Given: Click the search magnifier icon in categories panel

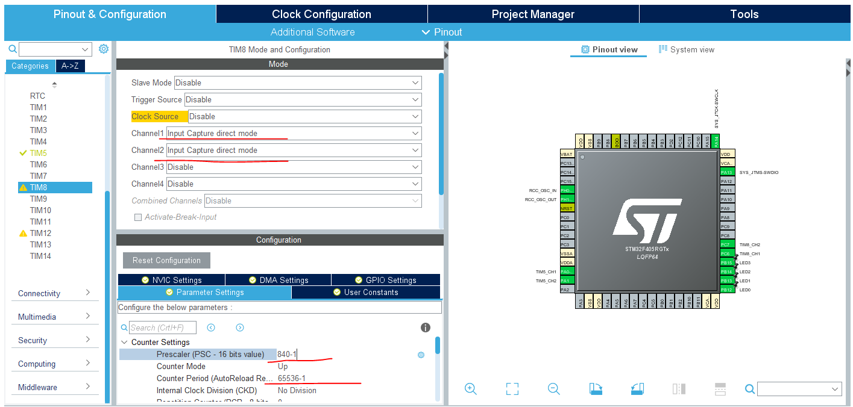Looking at the screenshot, I should tap(12, 49).
